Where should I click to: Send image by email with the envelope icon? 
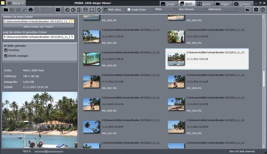point(58,10)
